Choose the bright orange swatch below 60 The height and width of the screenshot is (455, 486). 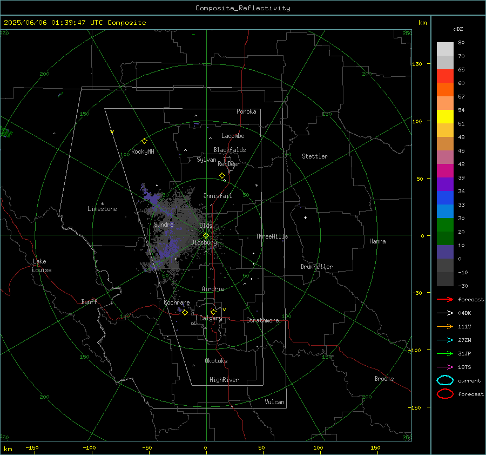(x=445, y=89)
